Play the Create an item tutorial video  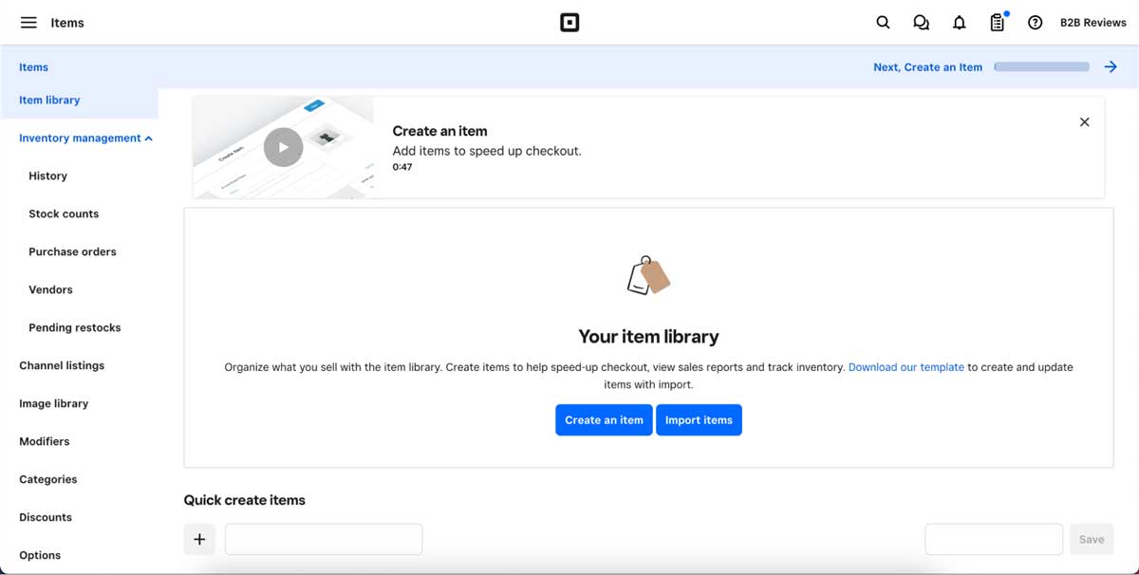[x=283, y=146]
